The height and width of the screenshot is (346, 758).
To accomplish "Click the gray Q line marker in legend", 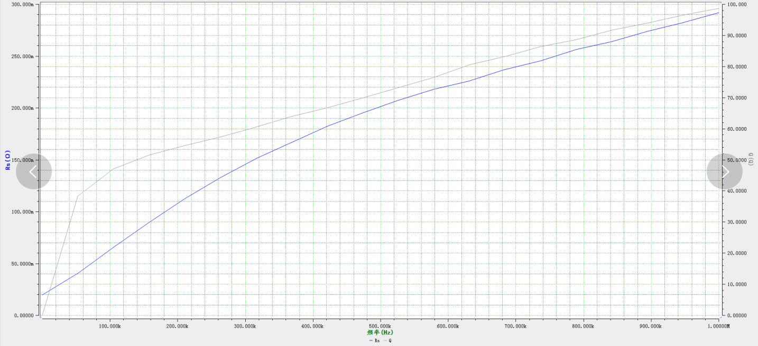I will click(385, 341).
